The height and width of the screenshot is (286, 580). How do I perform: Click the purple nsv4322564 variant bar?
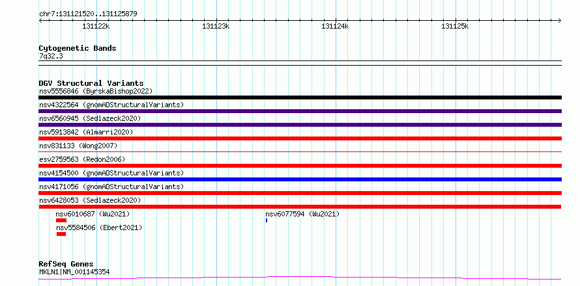(300, 111)
